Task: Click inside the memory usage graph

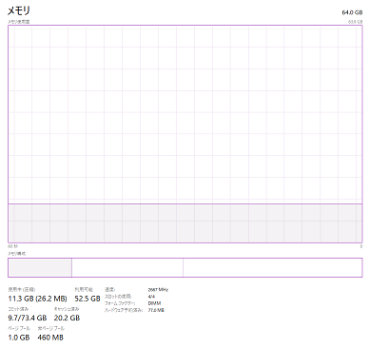Action: pyautogui.click(x=185, y=134)
